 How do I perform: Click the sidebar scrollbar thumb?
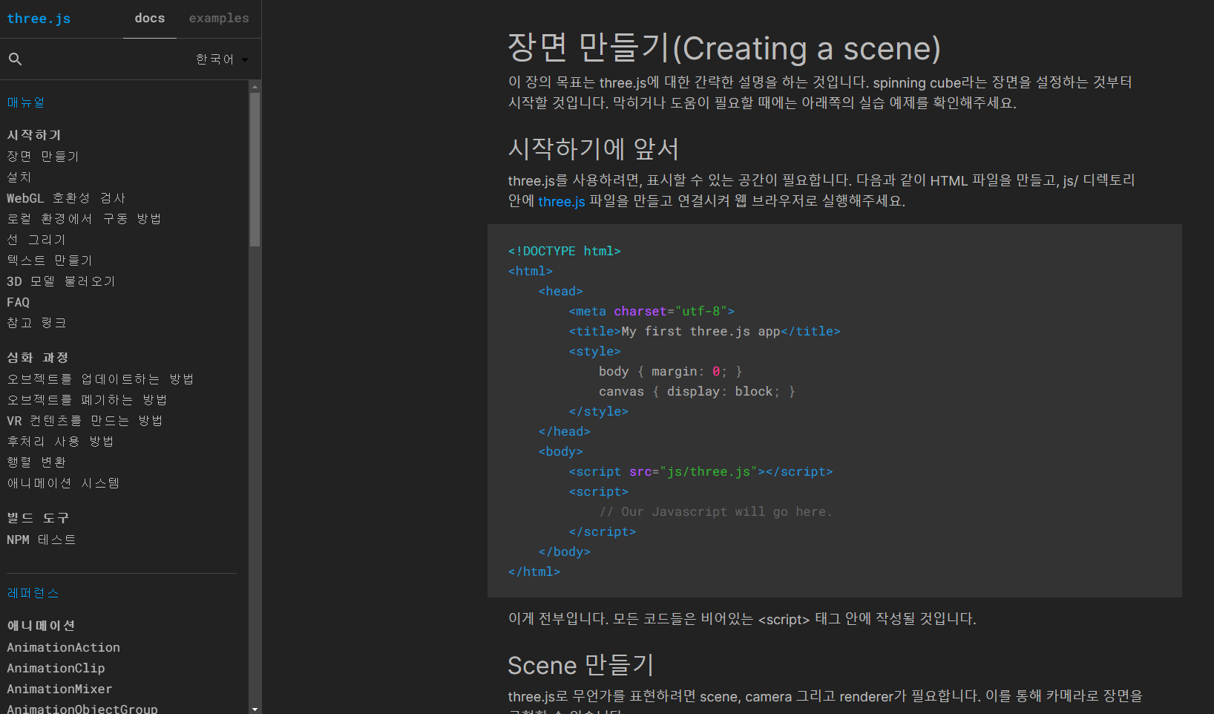point(255,169)
